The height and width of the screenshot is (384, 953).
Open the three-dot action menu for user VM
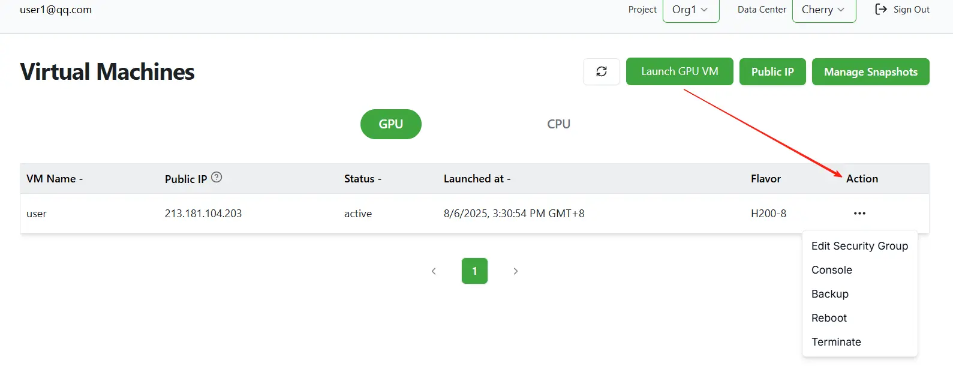[x=859, y=214]
